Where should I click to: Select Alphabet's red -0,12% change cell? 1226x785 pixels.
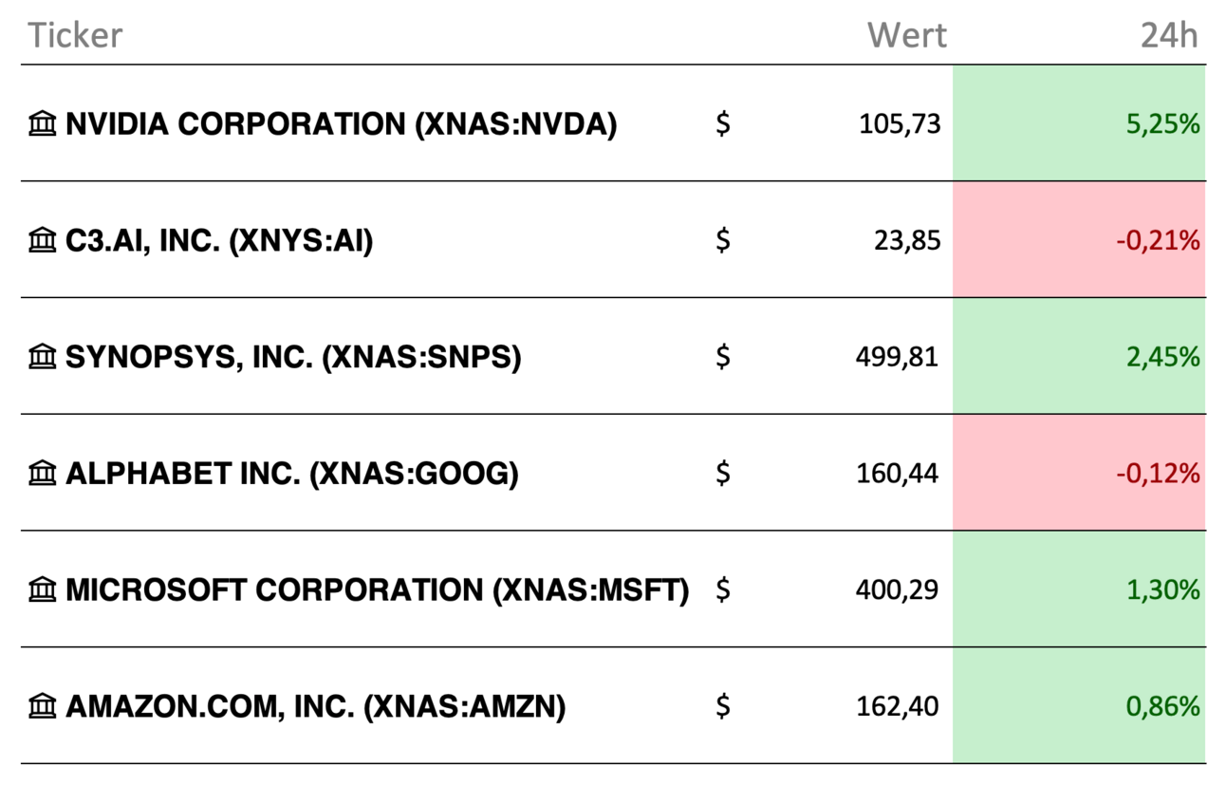(1079, 474)
